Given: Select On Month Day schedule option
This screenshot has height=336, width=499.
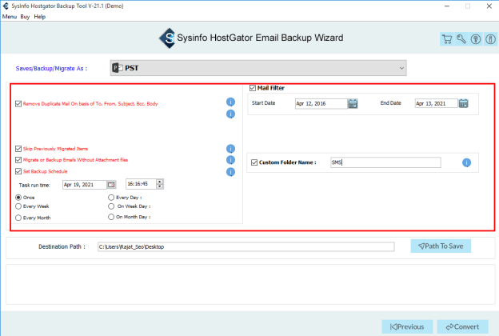Looking at the screenshot, I should point(111,217).
